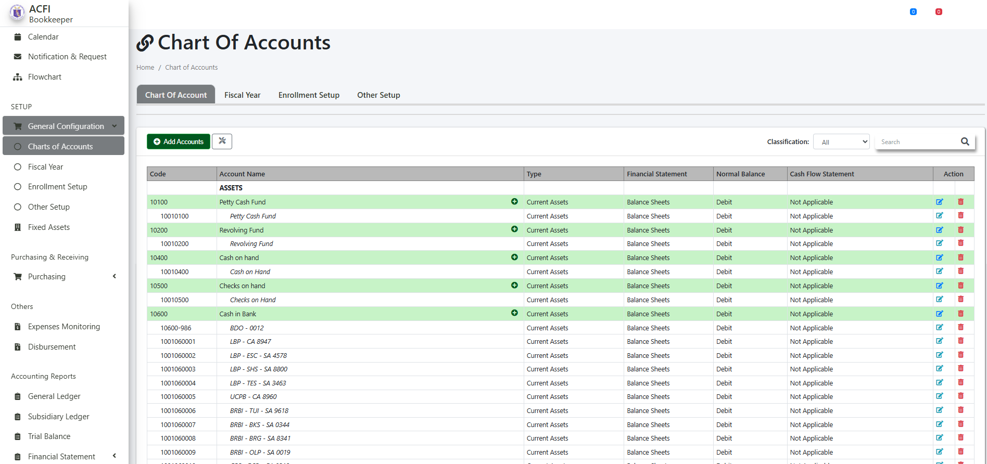The width and height of the screenshot is (987, 464).
Task: Click into the Search input field
Action: point(917,142)
